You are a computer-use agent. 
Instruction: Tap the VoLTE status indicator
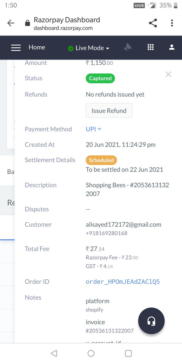coord(139,5)
